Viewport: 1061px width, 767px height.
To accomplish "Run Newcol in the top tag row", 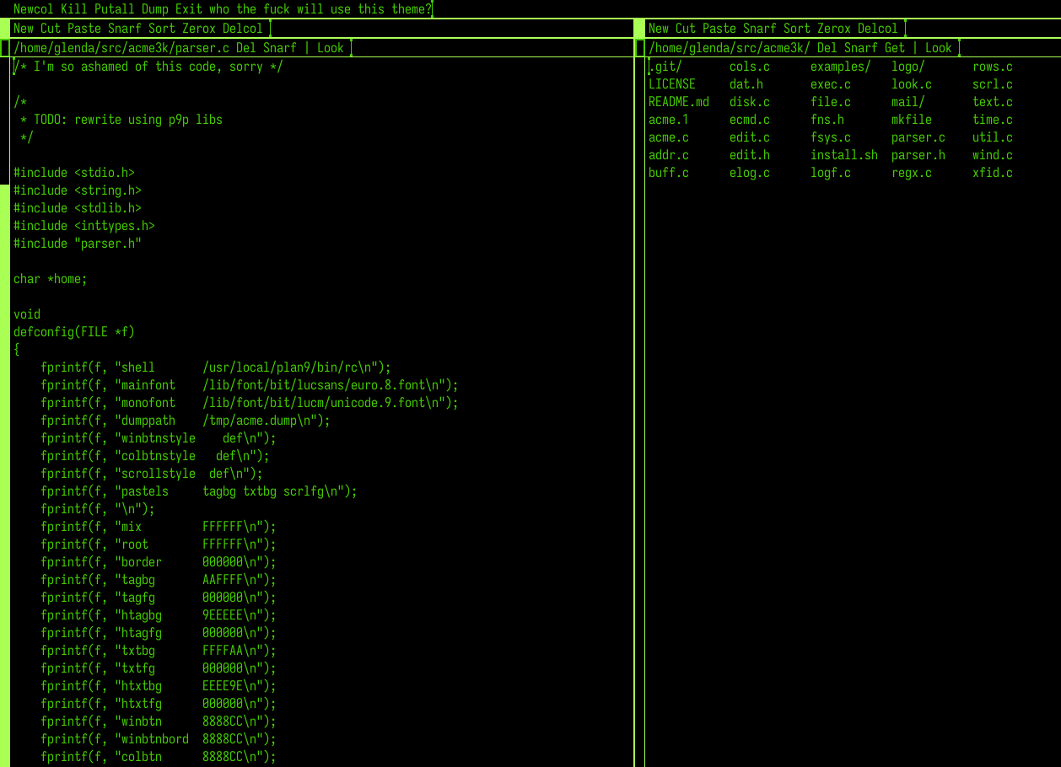I will [34, 9].
